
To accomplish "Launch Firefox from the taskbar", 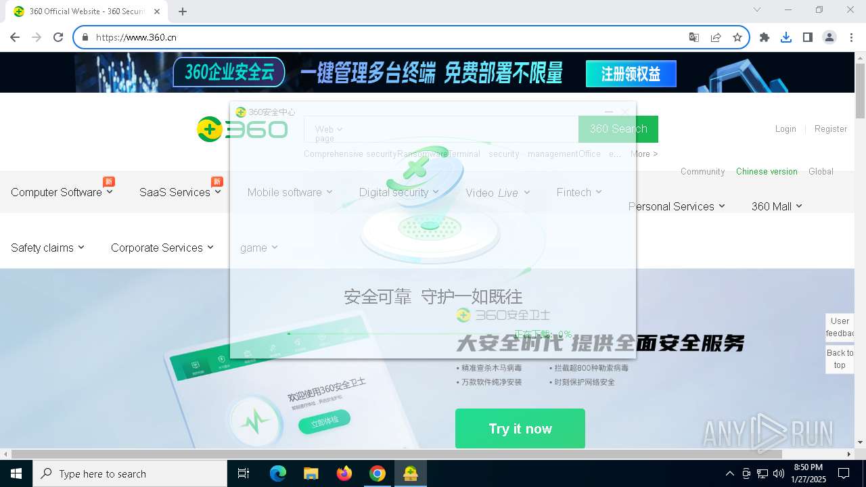I will click(x=344, y=473).
